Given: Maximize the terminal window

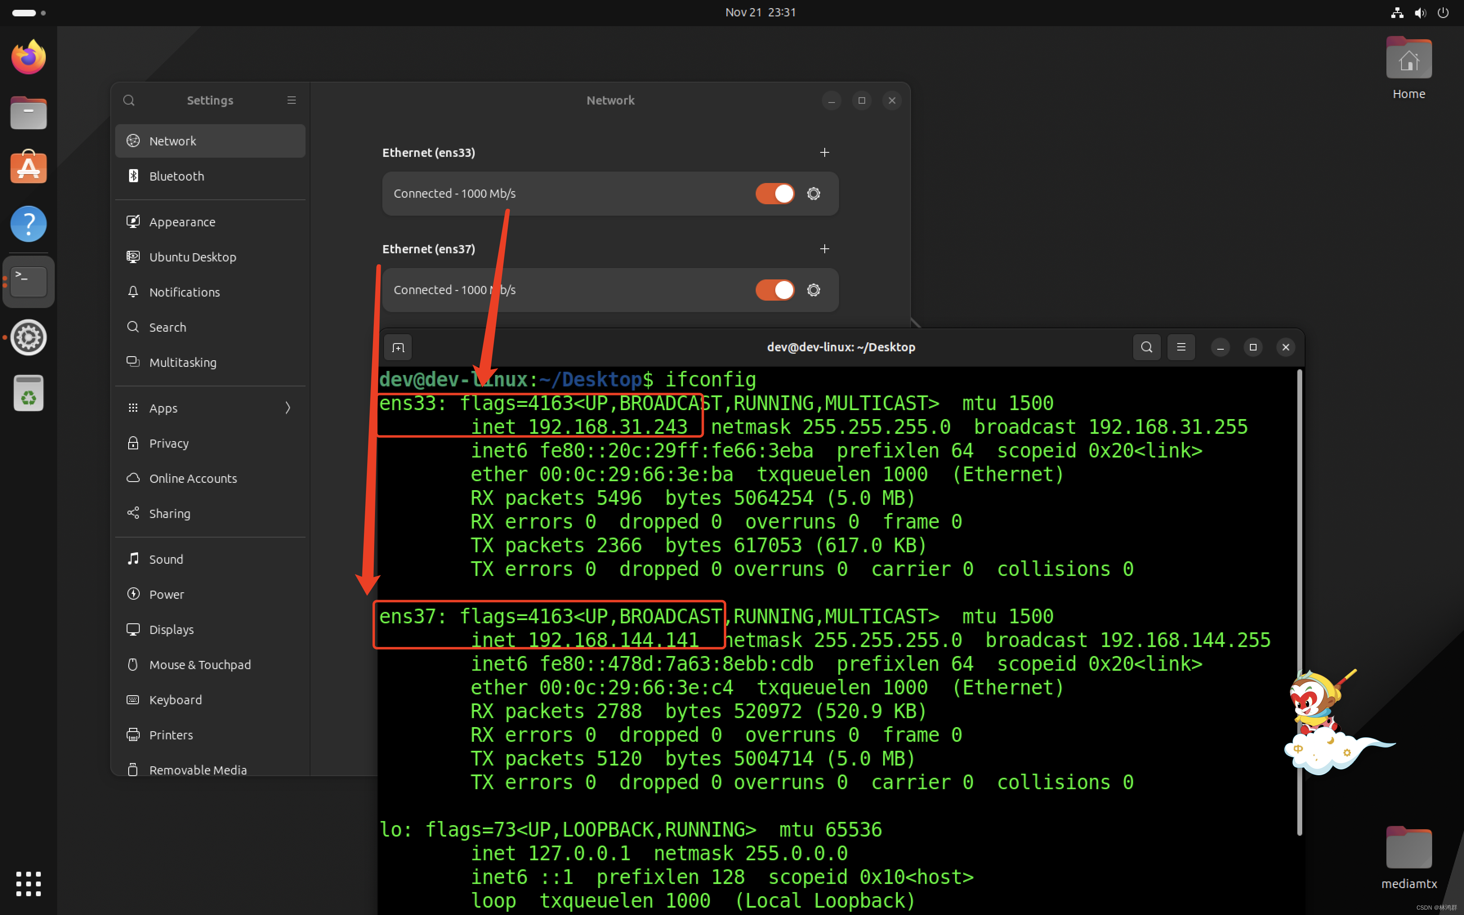Looking at the screenshot, I should click(x=1253, y=347).
